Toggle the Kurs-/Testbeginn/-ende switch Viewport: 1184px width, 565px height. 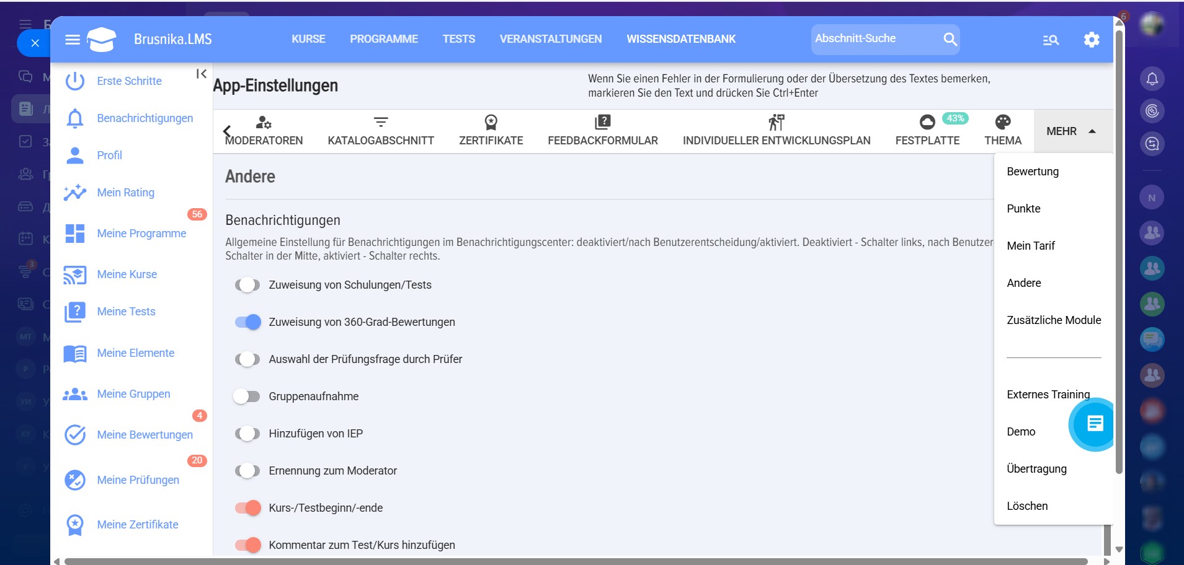[247, 508]
